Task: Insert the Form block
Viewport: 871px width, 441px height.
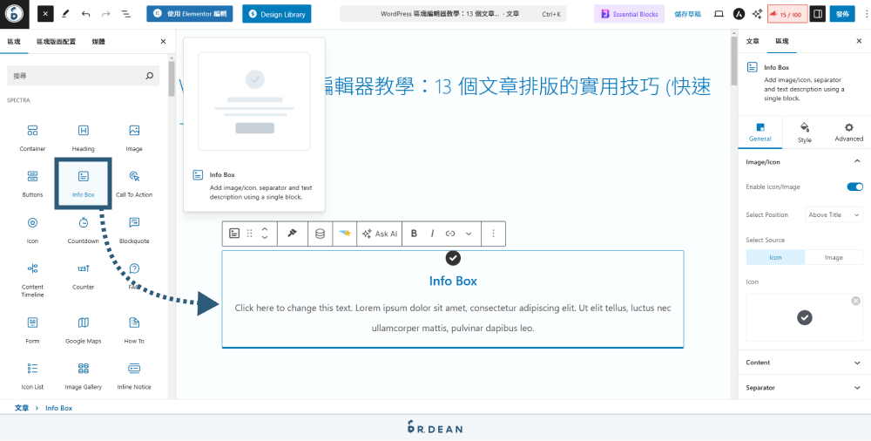Action: (32, 330)
